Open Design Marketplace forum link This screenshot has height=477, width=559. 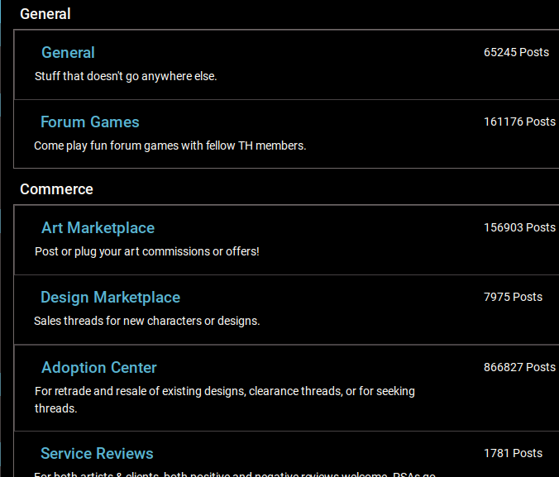click(x=110, y=298)
